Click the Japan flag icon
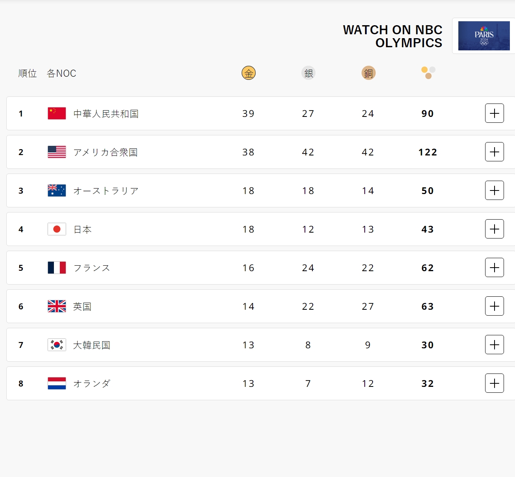 coord(57,229)
